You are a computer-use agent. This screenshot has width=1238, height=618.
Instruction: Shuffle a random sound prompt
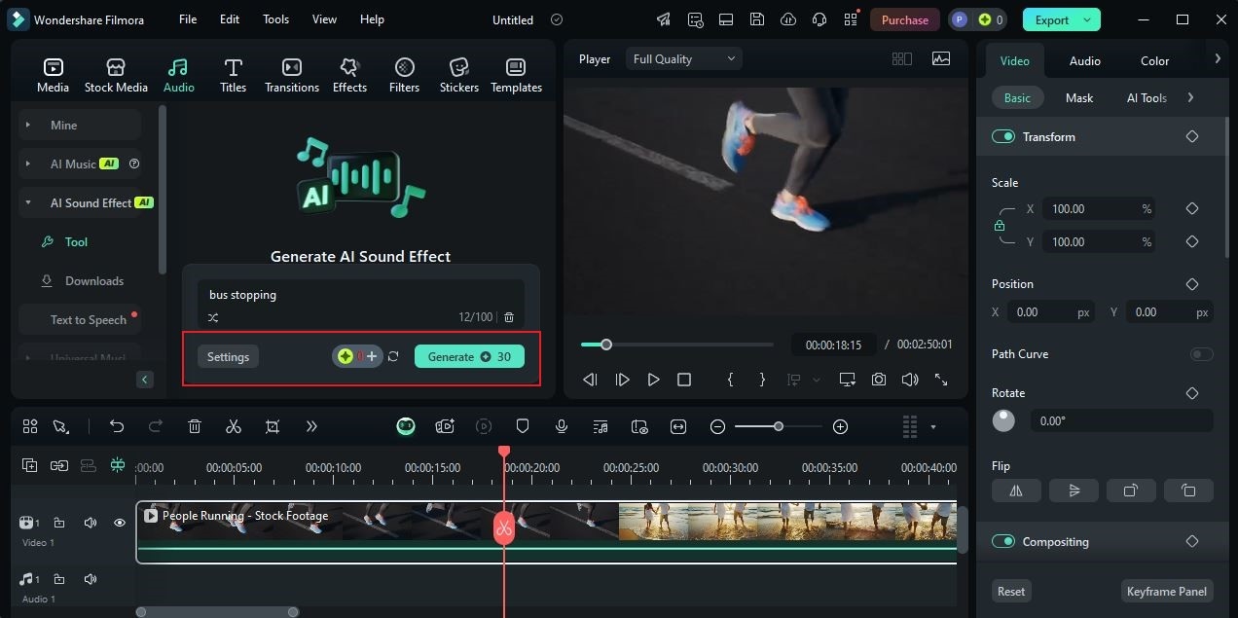tap(213, 317)
